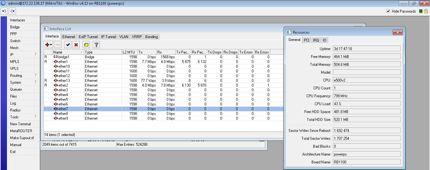Screen dimensions: 430x170
Task: Switch to the Bonding tab
Action: [152, 37]
